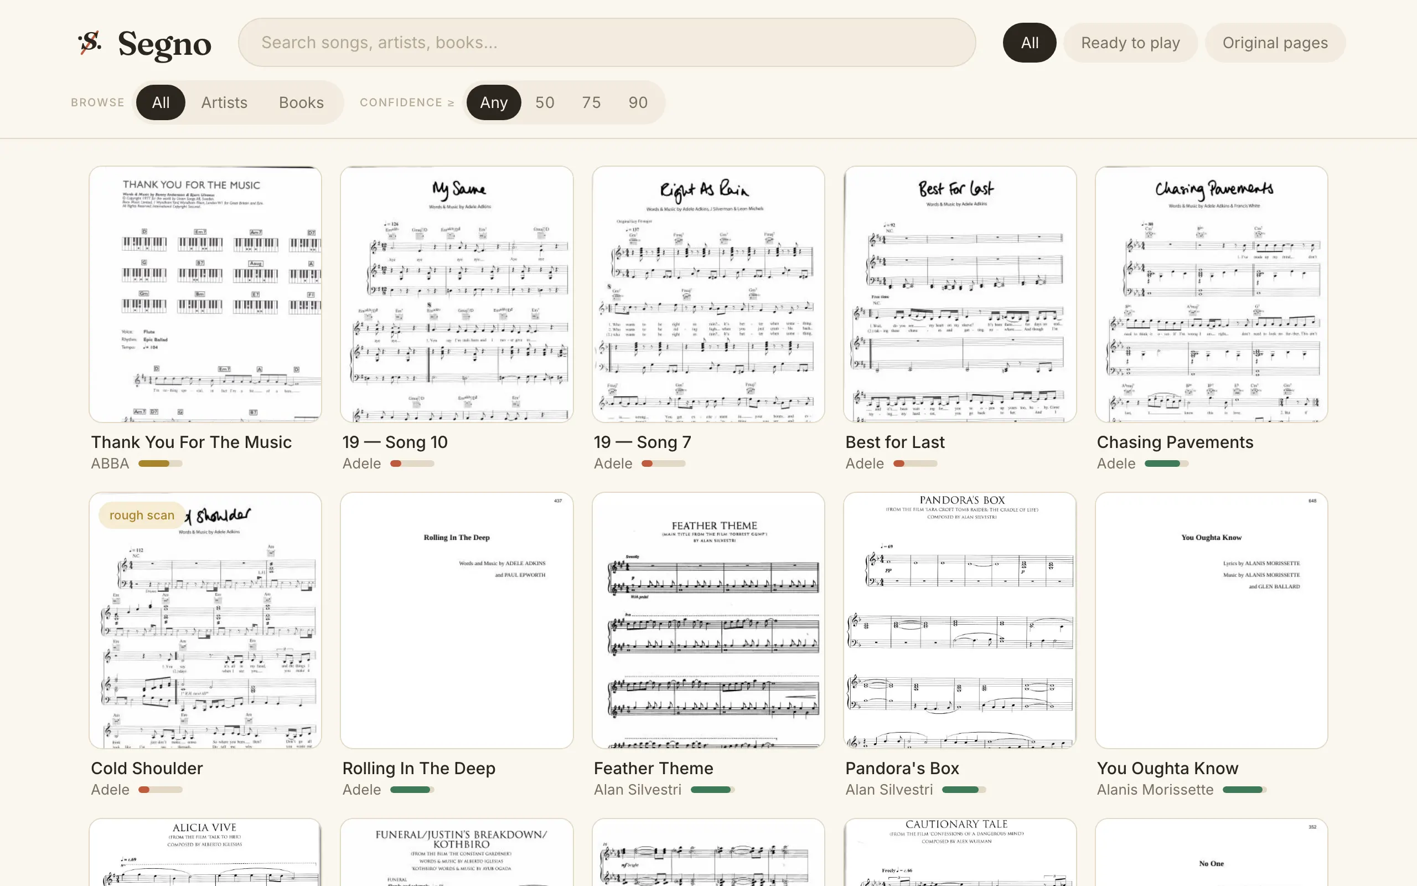Click the Rolling In The Deep title
Viewport: 1417px width, 886px height.
[x=418, y=768]
